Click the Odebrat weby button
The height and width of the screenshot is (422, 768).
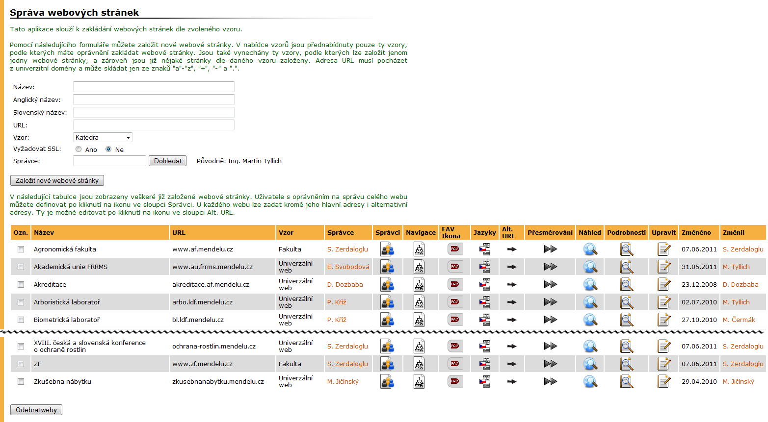[36, 410]
